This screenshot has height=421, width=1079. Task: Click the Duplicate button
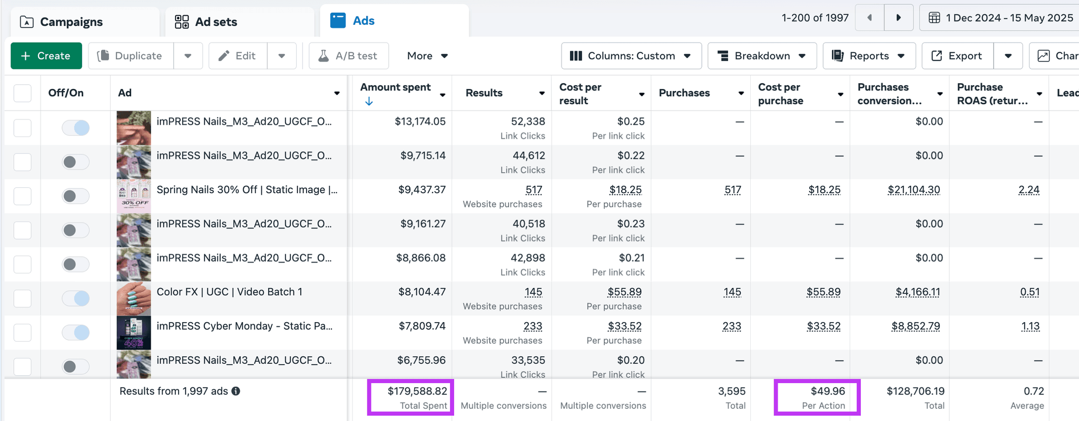131,56
